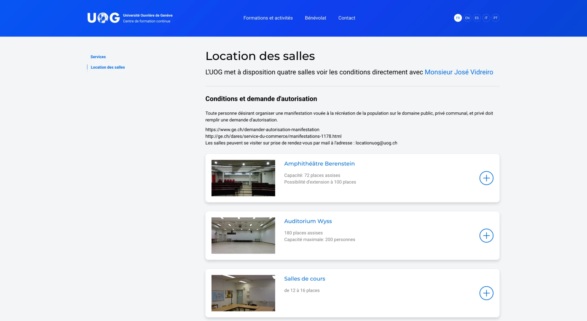Switch language to English (EN)

(x=467, y=18)
